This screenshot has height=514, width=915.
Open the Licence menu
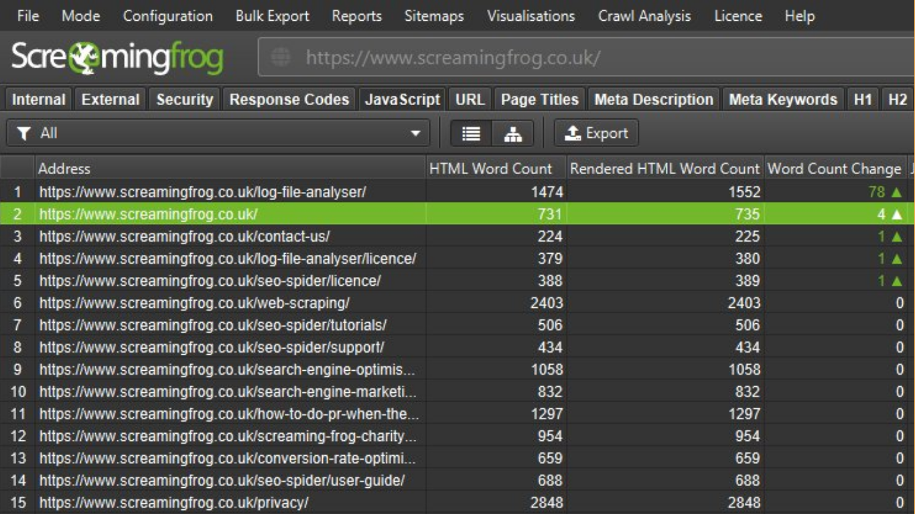click(738, 16)
